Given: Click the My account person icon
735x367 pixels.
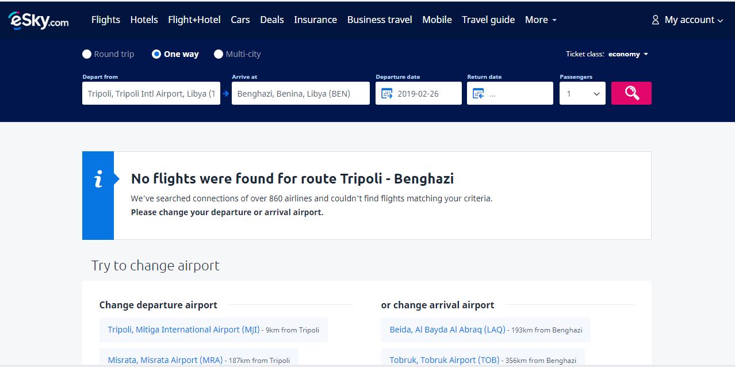Looking at the screenshot, I should tap(655, 20).
